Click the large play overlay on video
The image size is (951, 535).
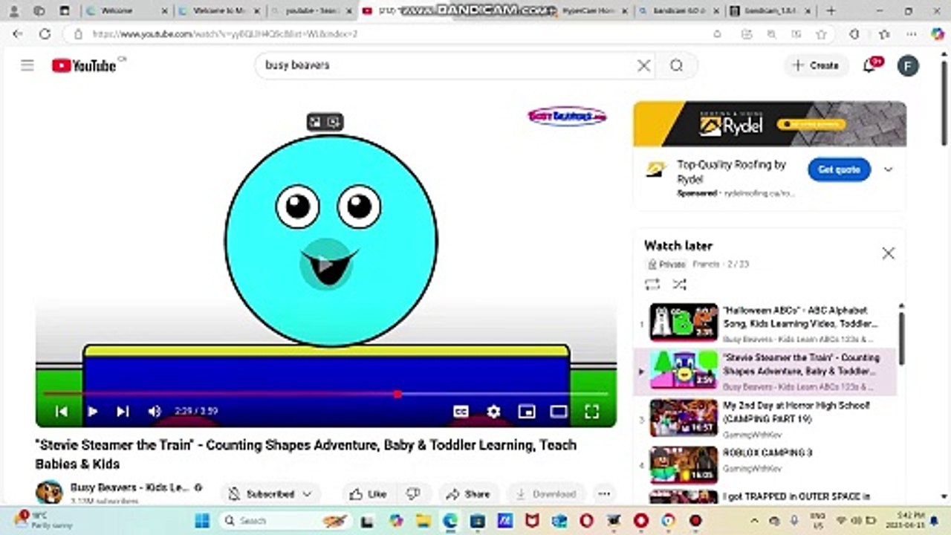tap(325, 263)
